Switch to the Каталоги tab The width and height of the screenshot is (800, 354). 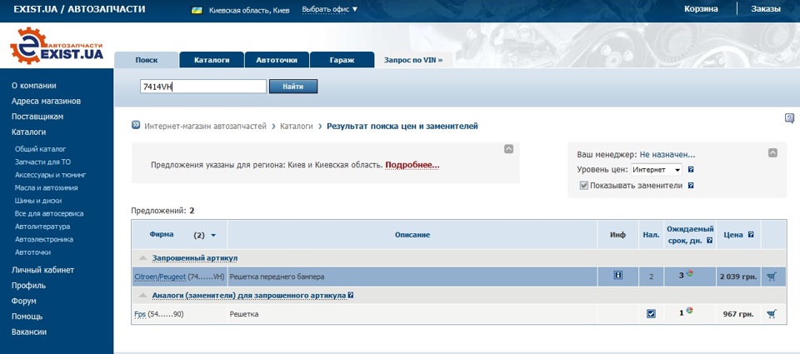212,60
